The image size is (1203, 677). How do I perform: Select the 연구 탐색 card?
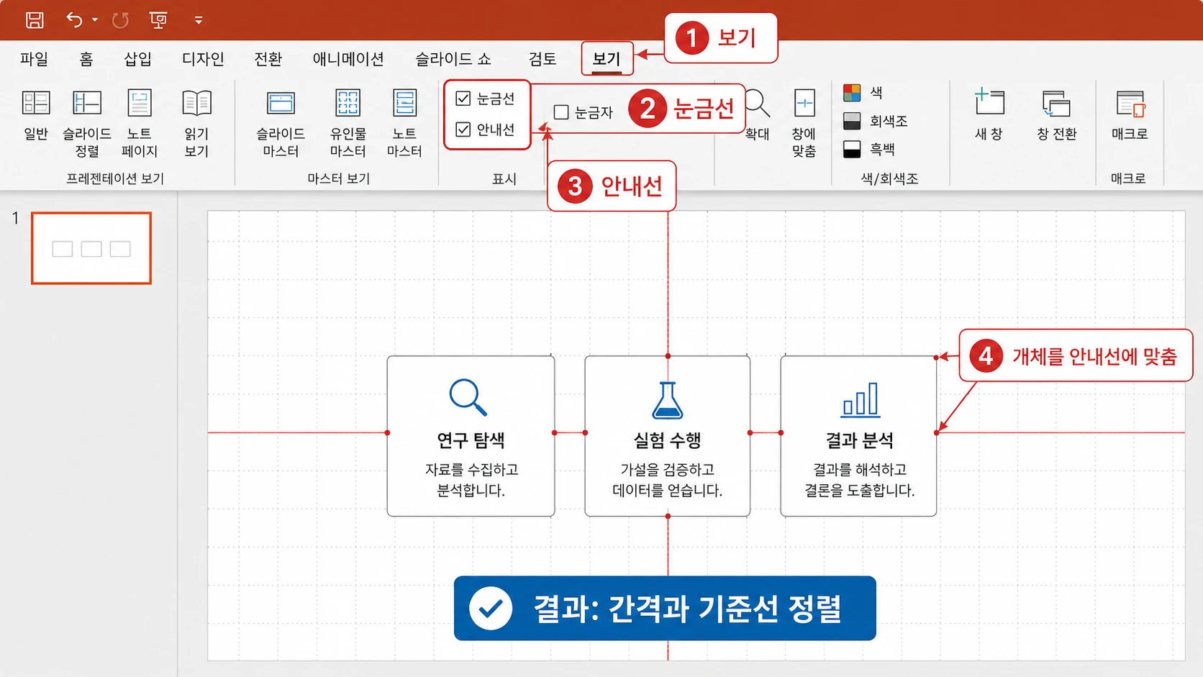point(471,436)
